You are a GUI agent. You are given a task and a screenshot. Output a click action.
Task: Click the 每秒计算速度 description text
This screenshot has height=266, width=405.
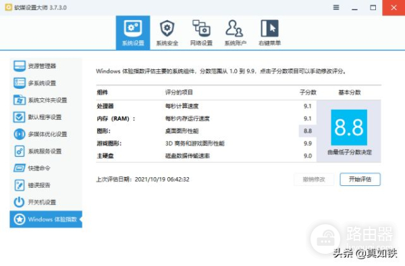coord(182,106)
